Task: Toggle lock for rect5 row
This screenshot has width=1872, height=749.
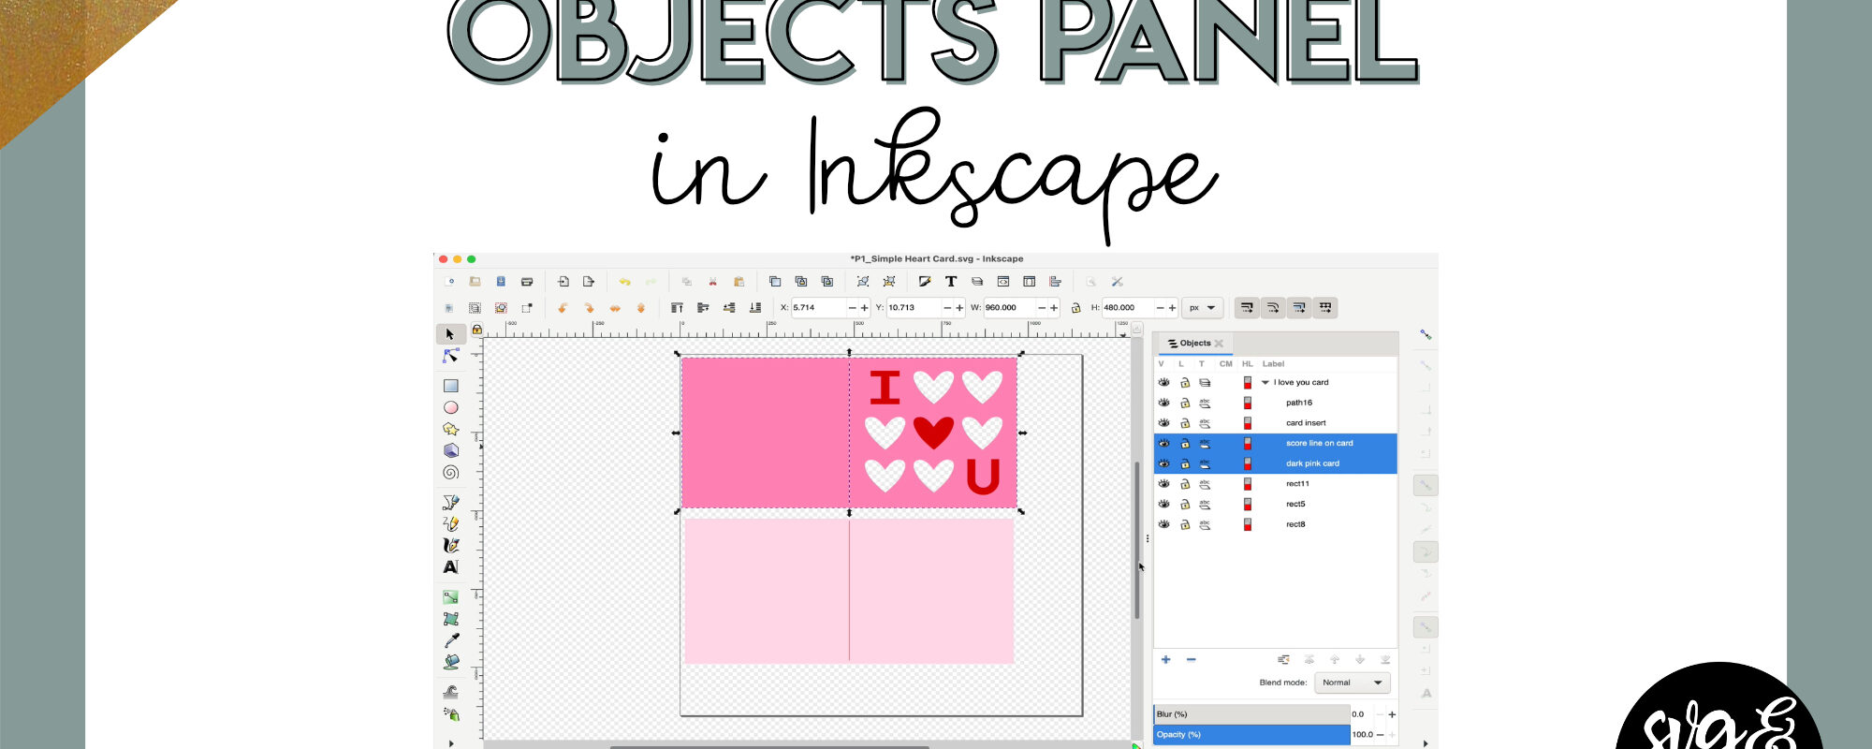Action: coord(1185,505)
